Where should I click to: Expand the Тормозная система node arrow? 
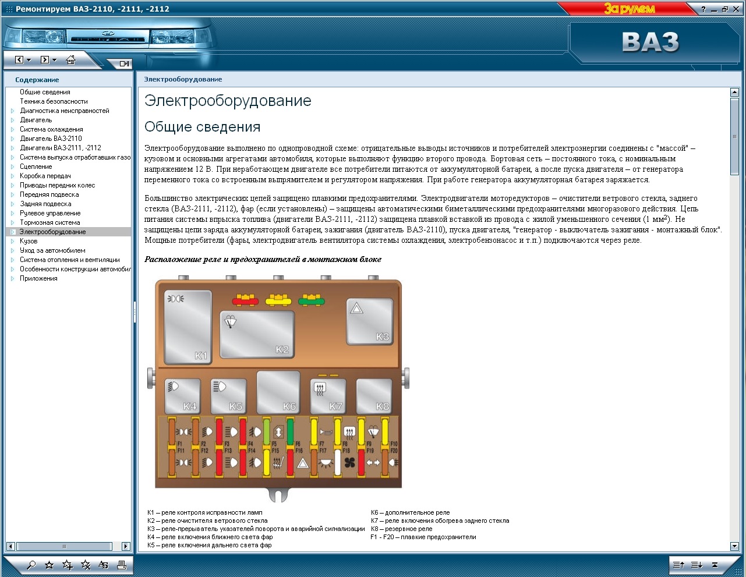point(12,222)
